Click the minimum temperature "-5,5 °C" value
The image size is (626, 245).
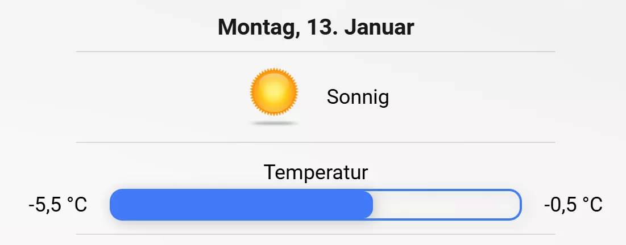[57, 205]
